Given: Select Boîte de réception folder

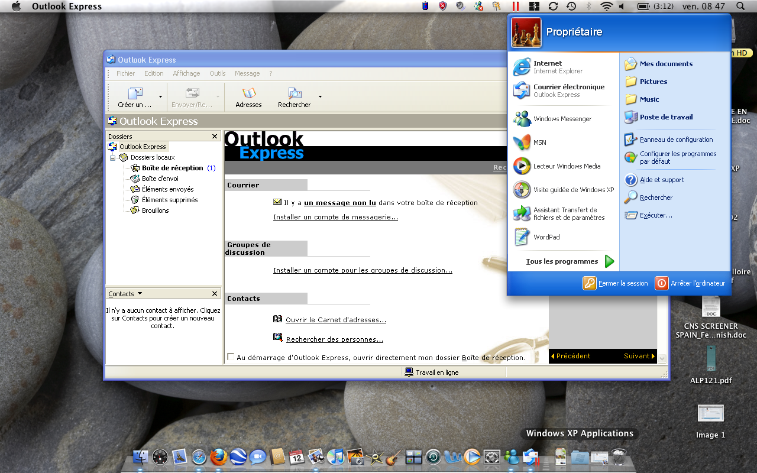Looking at the screenshot, I should (x=173, y=168).
